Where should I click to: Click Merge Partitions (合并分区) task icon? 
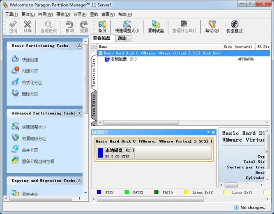[x=15, y=149]
